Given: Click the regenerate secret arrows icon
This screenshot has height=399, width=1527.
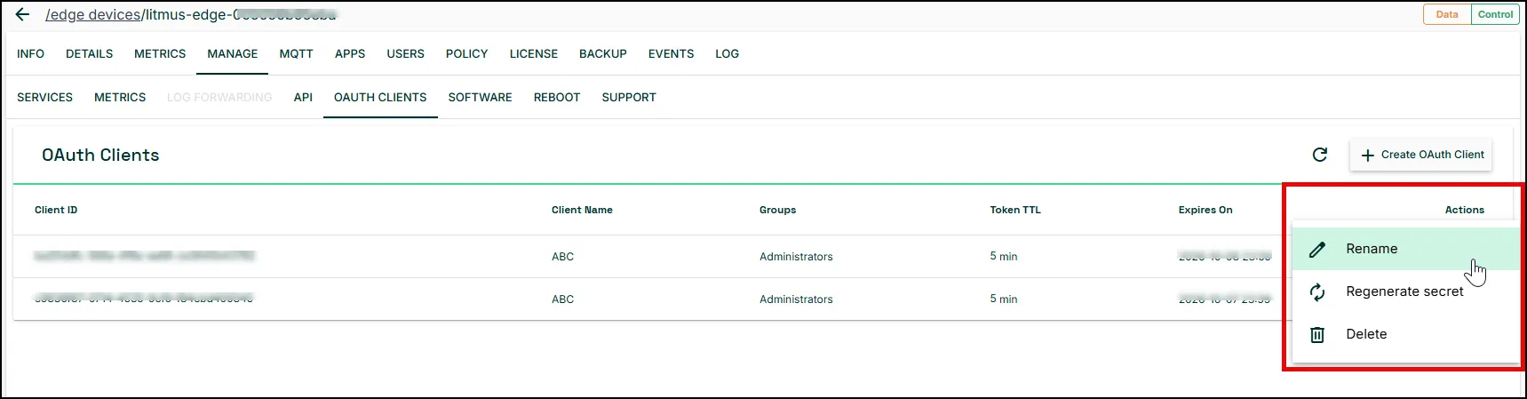Looking at the screenshot, I should point(1317,292).
